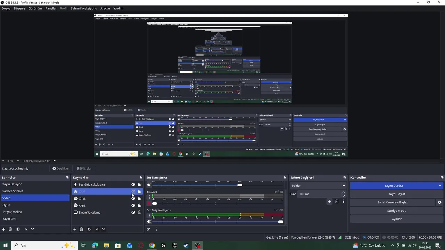Undock the Kaynaklar panel
445x250 pixels.
[x=141, y=177]
